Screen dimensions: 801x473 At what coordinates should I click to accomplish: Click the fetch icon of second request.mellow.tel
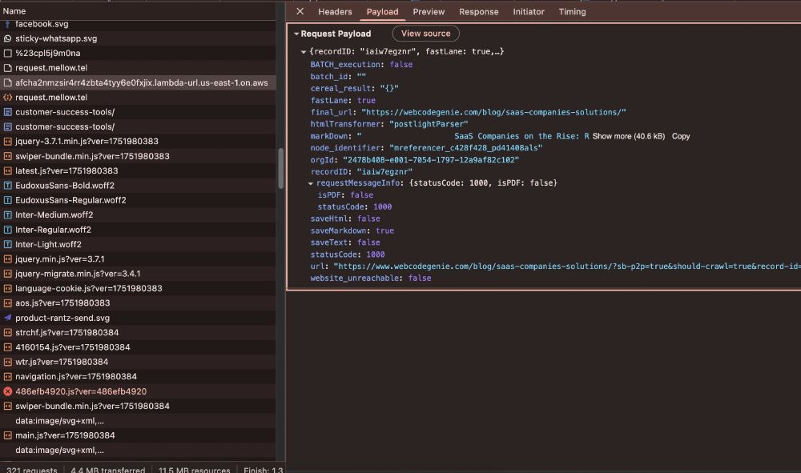(x=8, y=98)
